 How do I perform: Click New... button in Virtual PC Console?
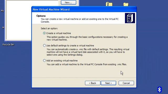click(69, 2)
